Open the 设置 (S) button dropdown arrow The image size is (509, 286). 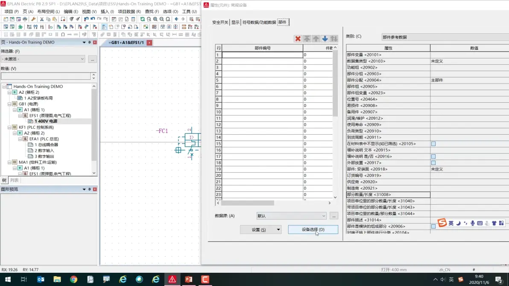278,230
